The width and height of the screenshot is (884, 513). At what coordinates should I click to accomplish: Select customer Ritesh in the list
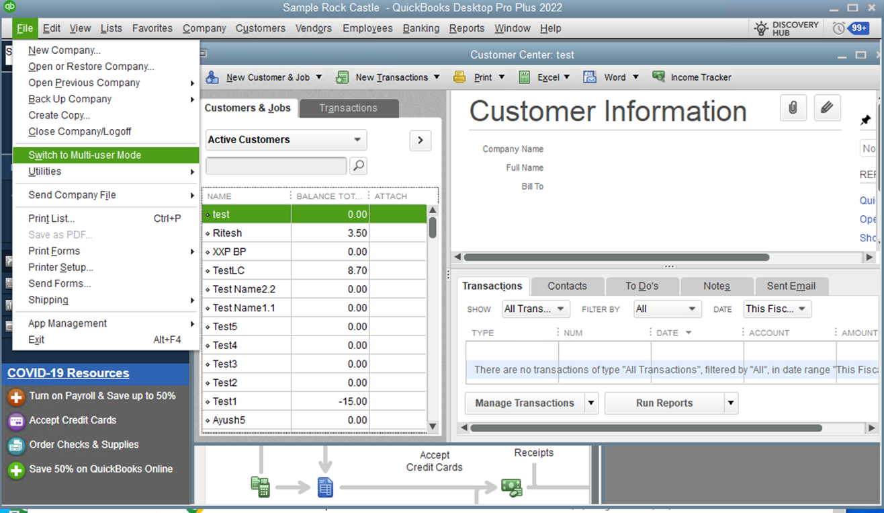point(314,233)
